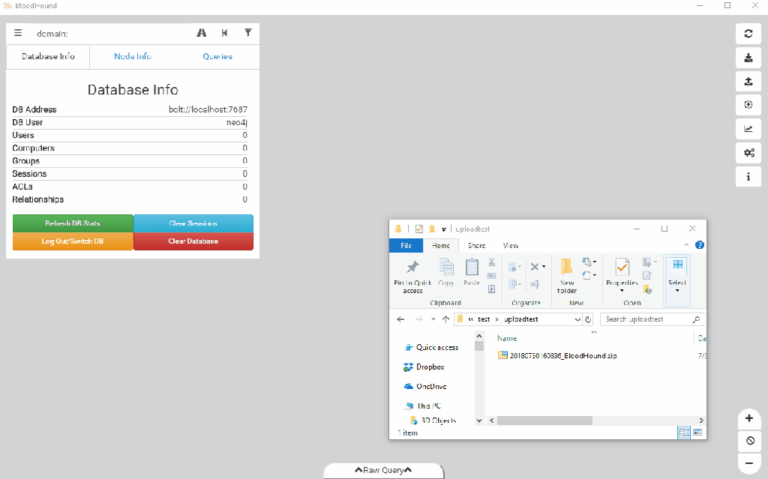
Task: Open the Share ribbon tab
Action: coord(476,245)
